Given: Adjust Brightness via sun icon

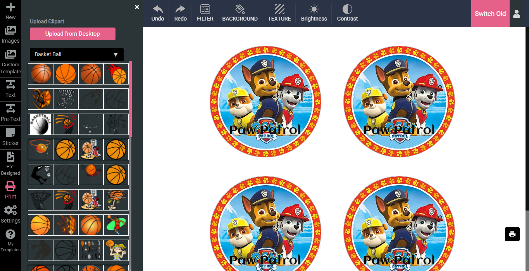Looking at the screenshot, I should [314, 9].
